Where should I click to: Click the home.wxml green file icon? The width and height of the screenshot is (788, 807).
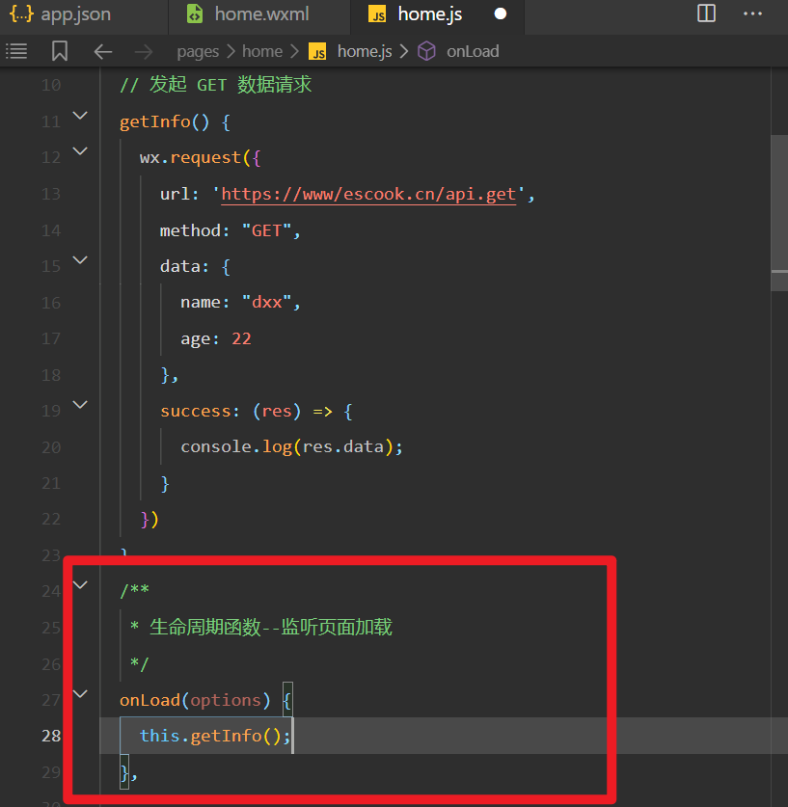pyautogui.click(x=195, y=13)
